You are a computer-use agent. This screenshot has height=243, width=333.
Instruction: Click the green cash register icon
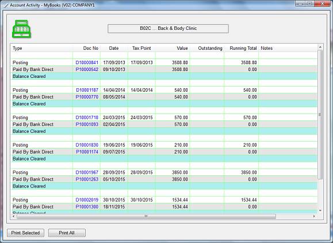pos(21,29)
